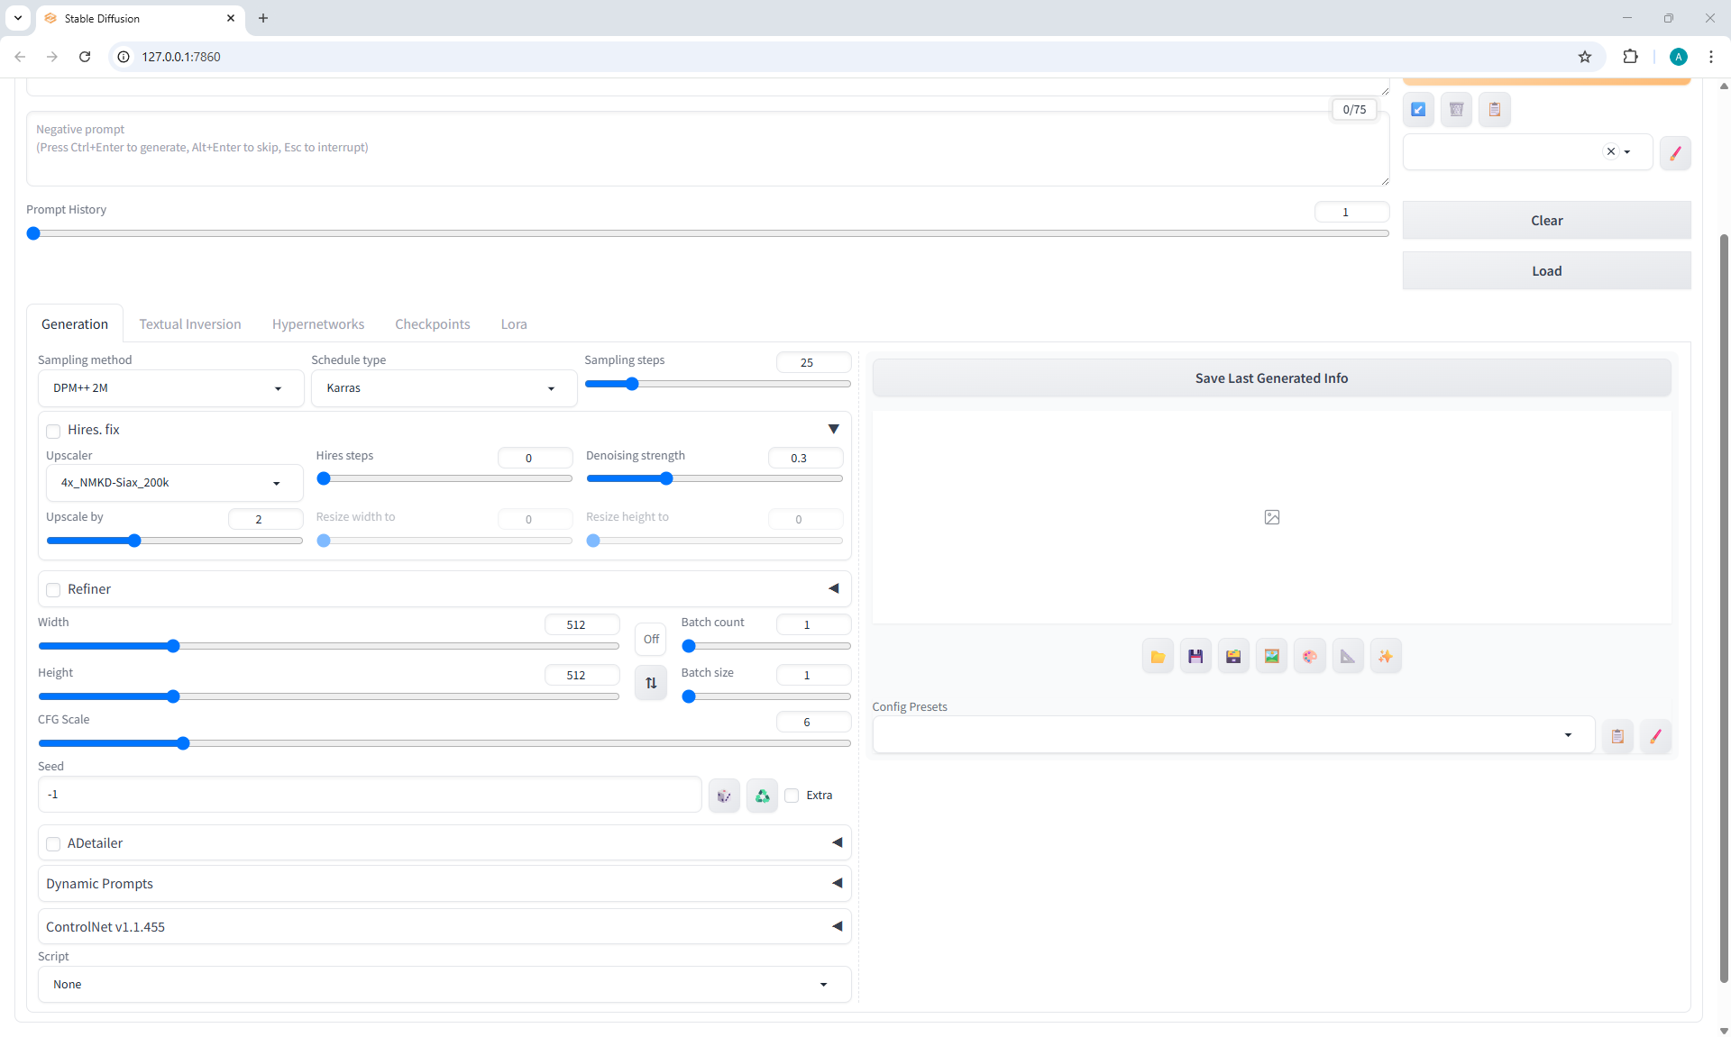Image resolution: width=1731 pixels, height=1037 pixels.
Task: Click the blue arrow read-parameters icon
Action: pyautogui.click(x=1418, y=110)
